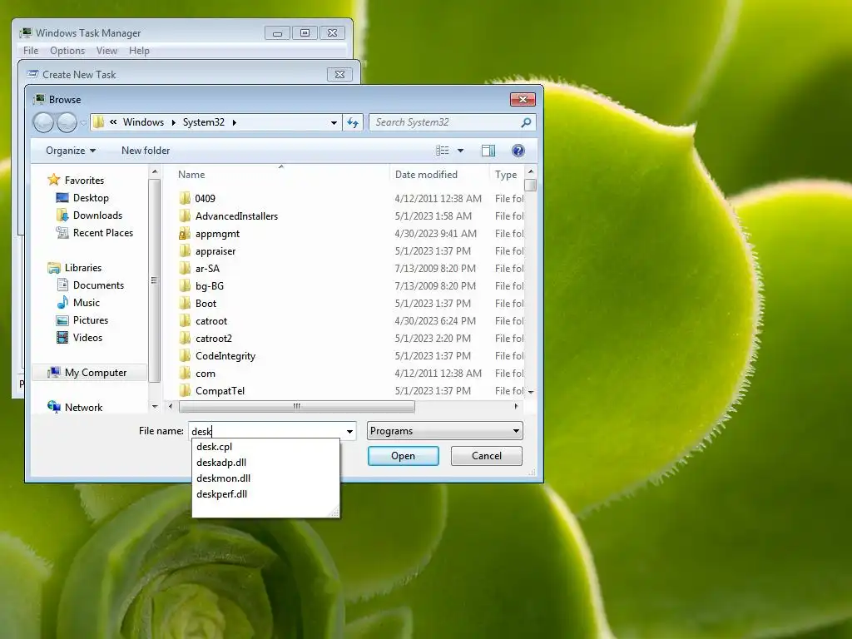Click the File name text field
The image size is (852, 639).
pyautogui.click(x=267, y=432)
